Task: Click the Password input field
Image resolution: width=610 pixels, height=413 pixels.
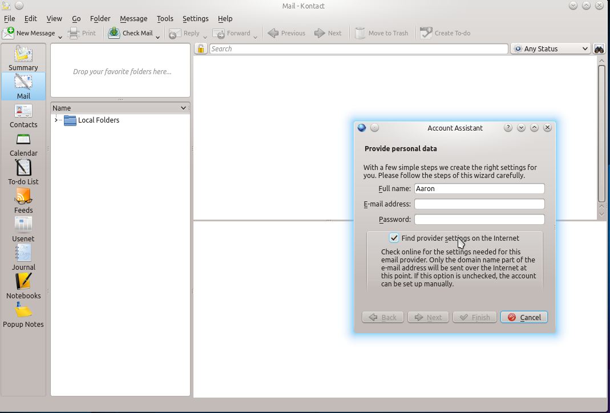Action: 479,219
